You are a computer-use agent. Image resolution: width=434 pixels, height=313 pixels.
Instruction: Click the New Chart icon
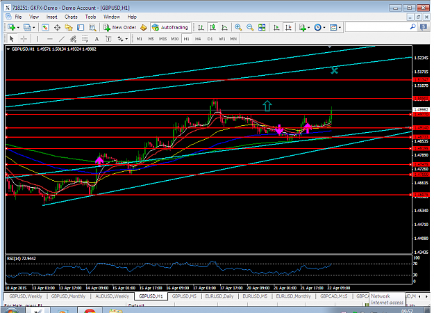[11, 27]
